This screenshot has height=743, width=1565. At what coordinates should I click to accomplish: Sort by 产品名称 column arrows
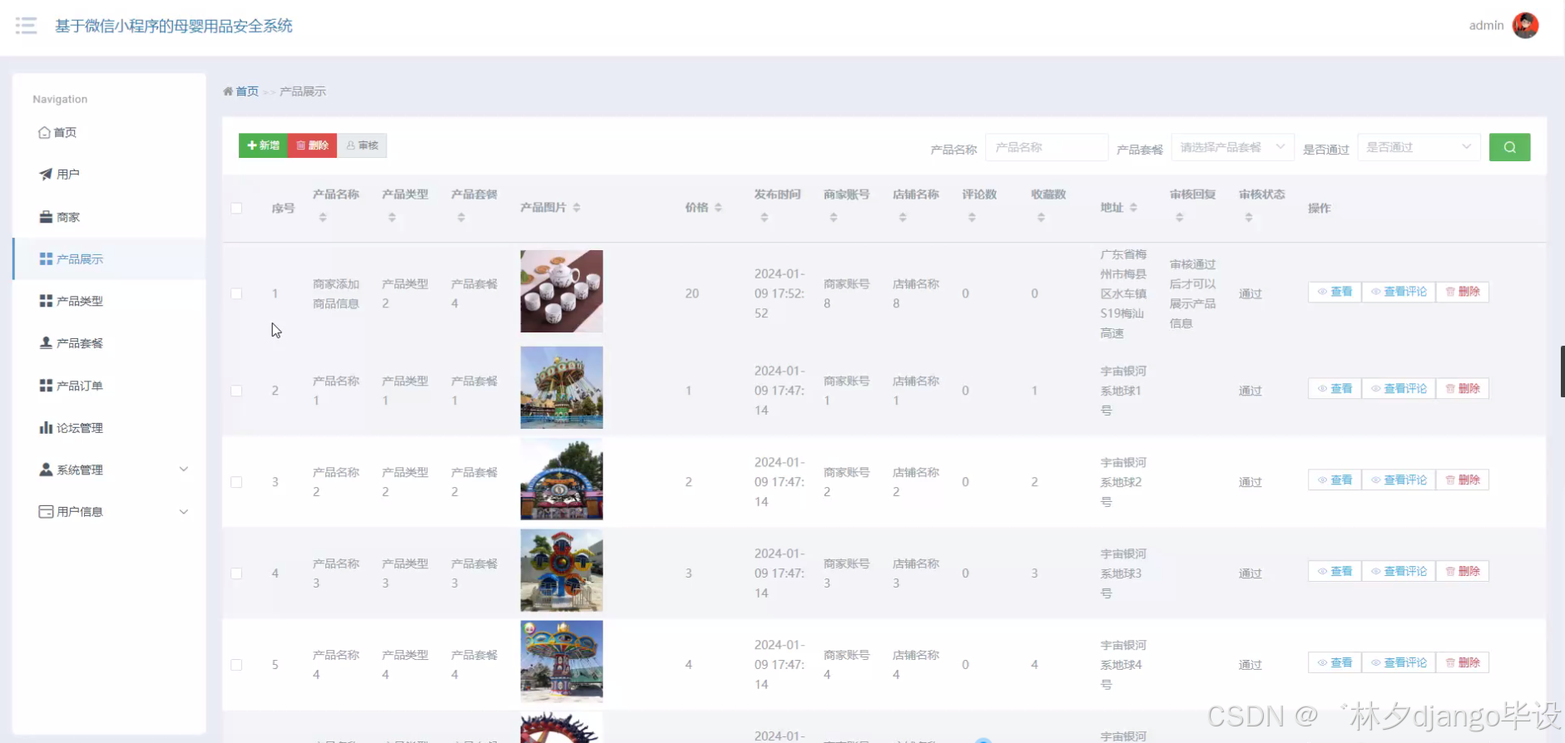click(x=323, y=218)
